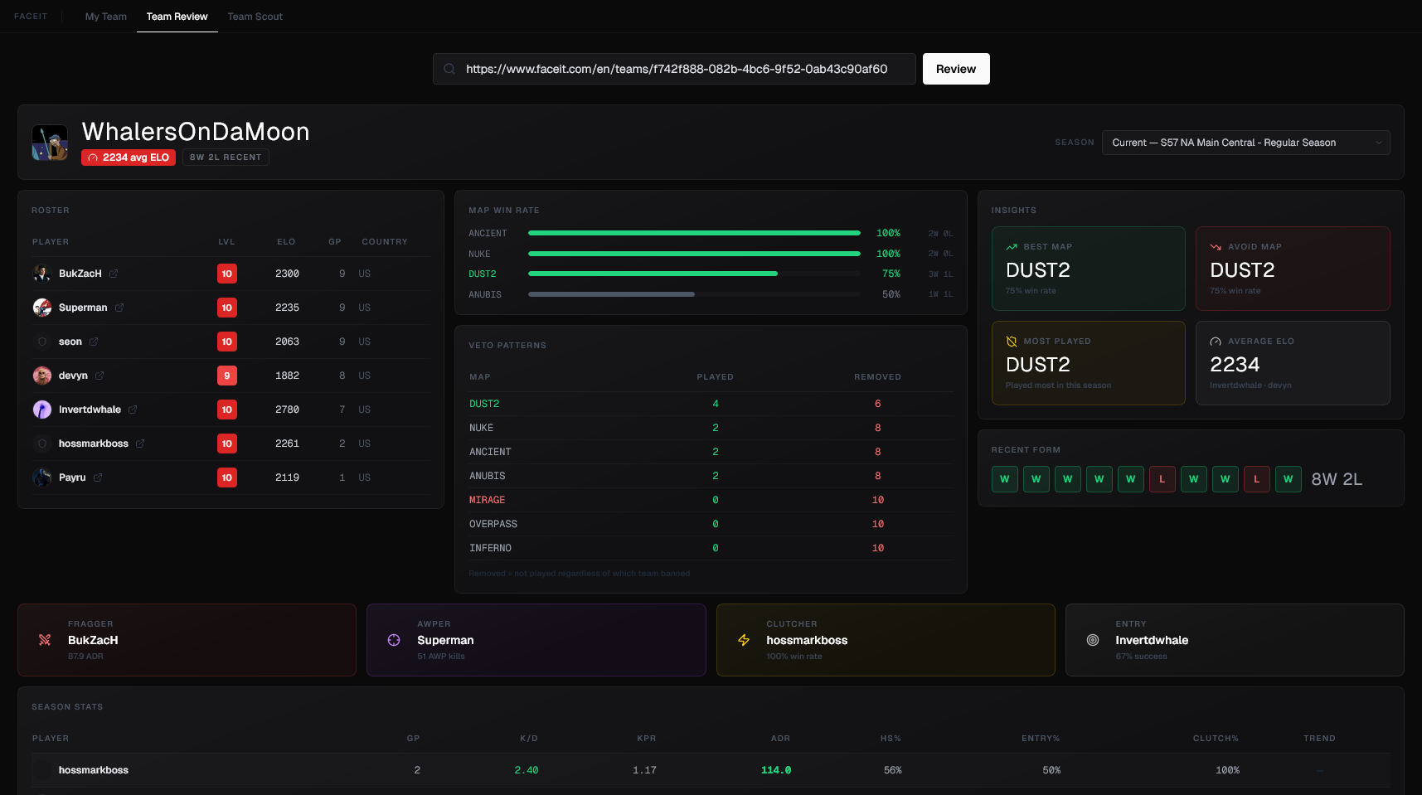Open devyn external profile link icon
Image resolution: width=1422 pixels, height=795 pixels.
coord(99,376)
